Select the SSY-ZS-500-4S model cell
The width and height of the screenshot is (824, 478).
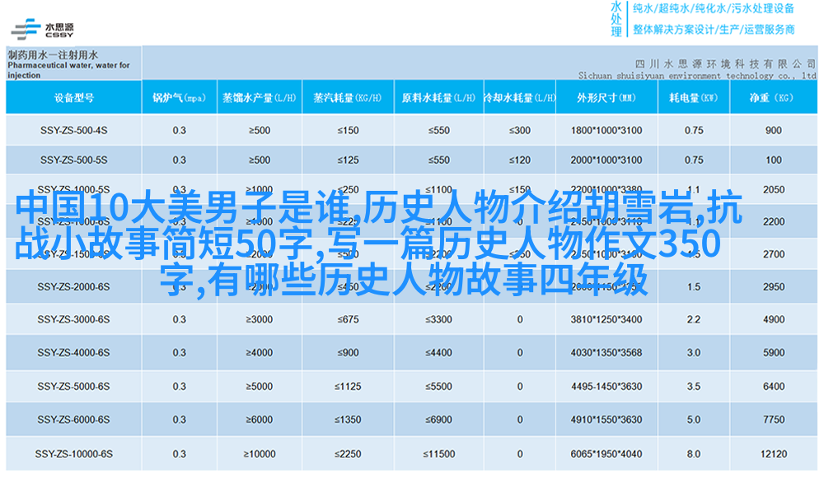73,130
